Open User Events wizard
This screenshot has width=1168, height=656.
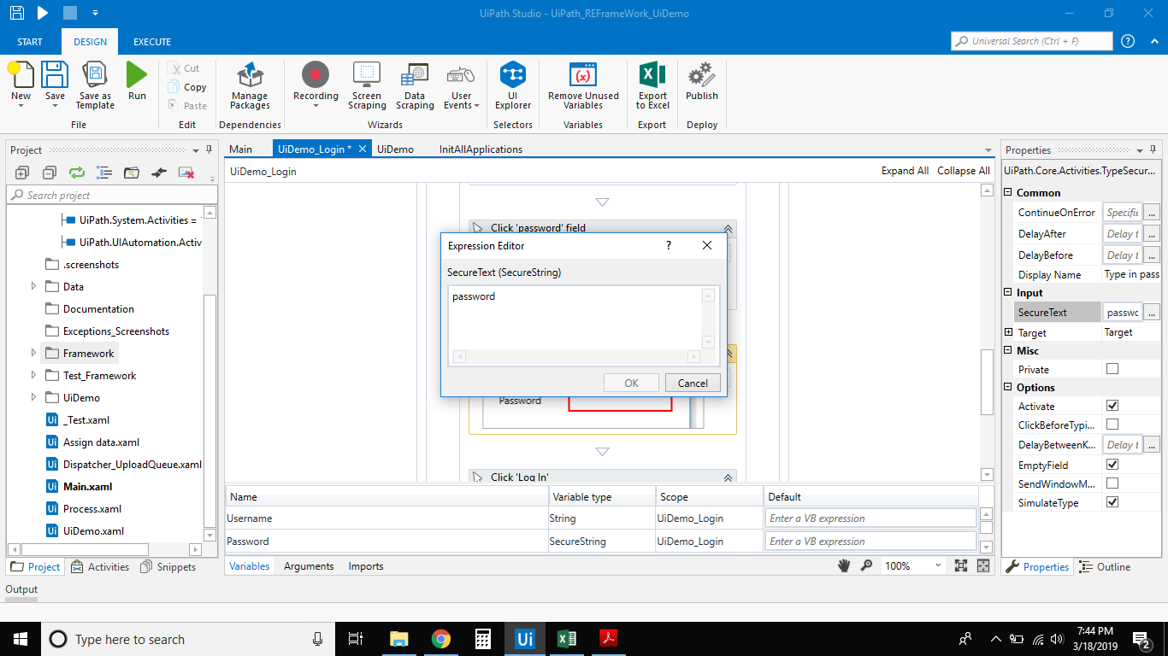pos(461,85)
